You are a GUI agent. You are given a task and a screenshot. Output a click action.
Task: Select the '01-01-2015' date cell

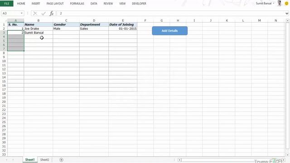pos(123,29)
